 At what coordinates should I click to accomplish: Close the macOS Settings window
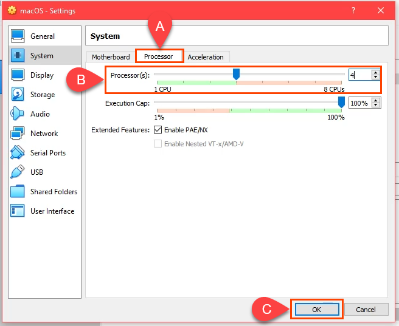pyautogui.click(x=381, y=10)
